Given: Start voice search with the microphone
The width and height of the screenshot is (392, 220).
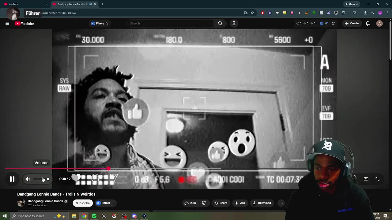Looking at the screenshot, I should point(234,24).
